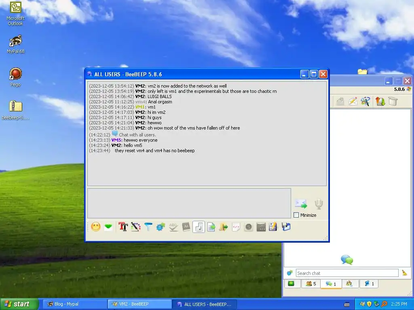The image size is (414, 310).
Task: Click the 'vm2 is now added to the network' message
Action: pos(187,86)
